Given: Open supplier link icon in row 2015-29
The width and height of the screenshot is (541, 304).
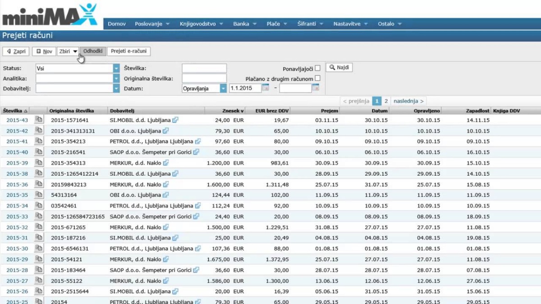Looking at the screenshot, I should click(x=165, y=259).
